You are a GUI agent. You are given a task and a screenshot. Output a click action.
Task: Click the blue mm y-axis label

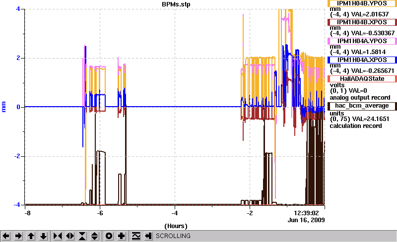coord(3,107)
